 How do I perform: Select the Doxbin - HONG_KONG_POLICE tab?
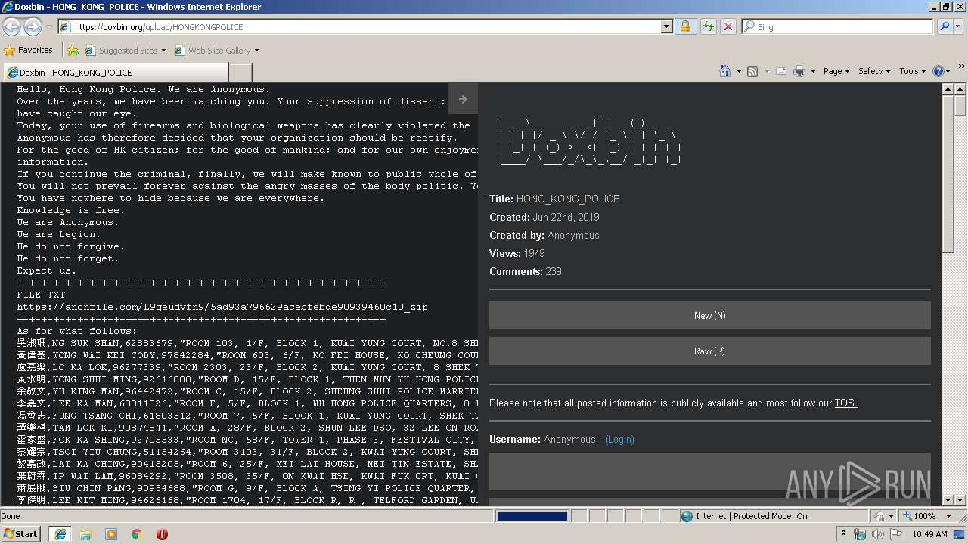[x=115, y=73]
